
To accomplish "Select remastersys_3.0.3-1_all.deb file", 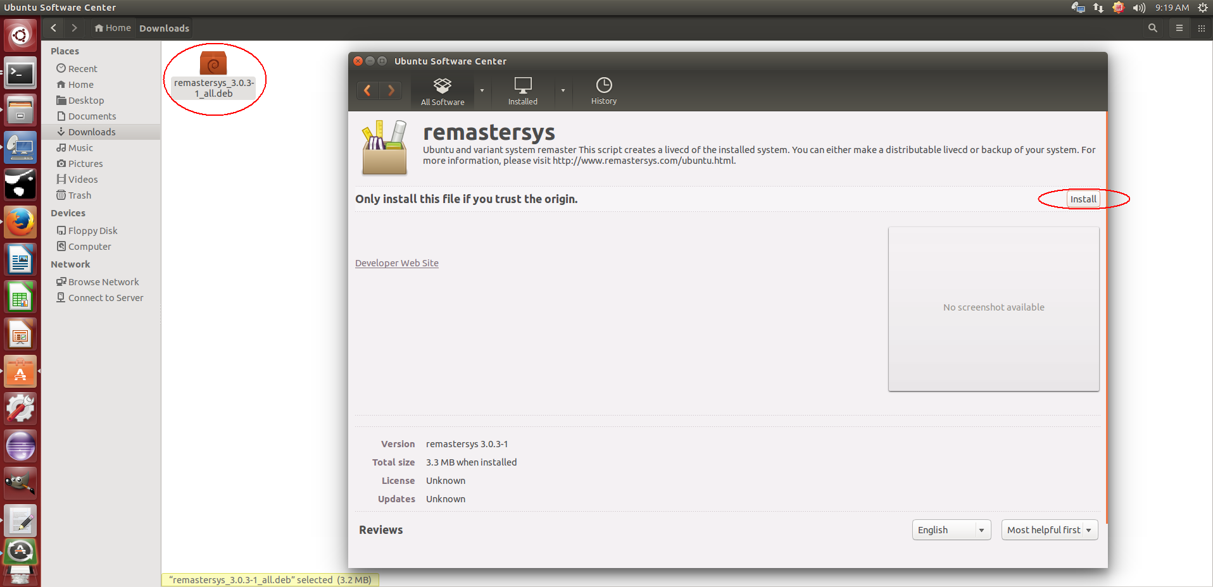I will coord(214,76).
